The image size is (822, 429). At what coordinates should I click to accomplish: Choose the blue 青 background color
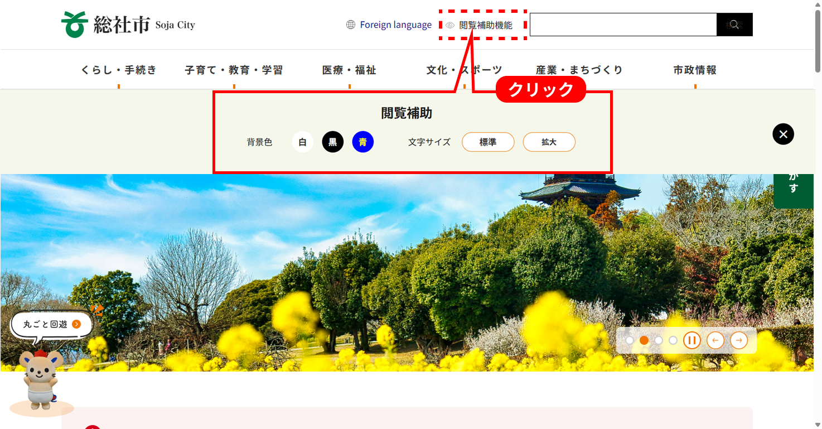363,142
